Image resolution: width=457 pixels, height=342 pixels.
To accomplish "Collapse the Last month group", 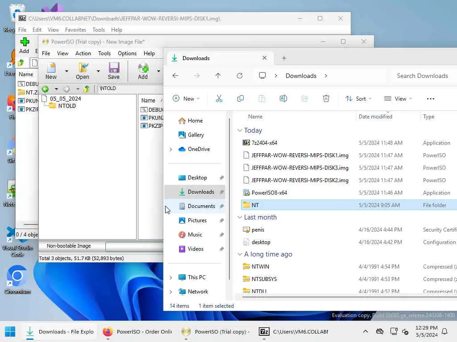I will (x=240, y=217).
